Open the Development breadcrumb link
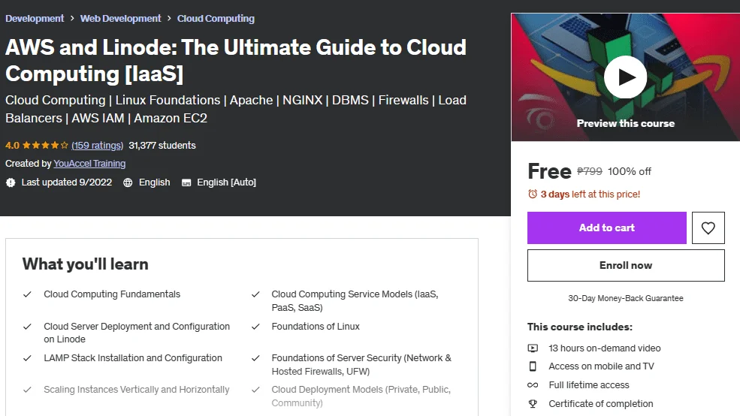Viewport: 740px width, 416px height. pyautogui.click(x=35, y=18)
